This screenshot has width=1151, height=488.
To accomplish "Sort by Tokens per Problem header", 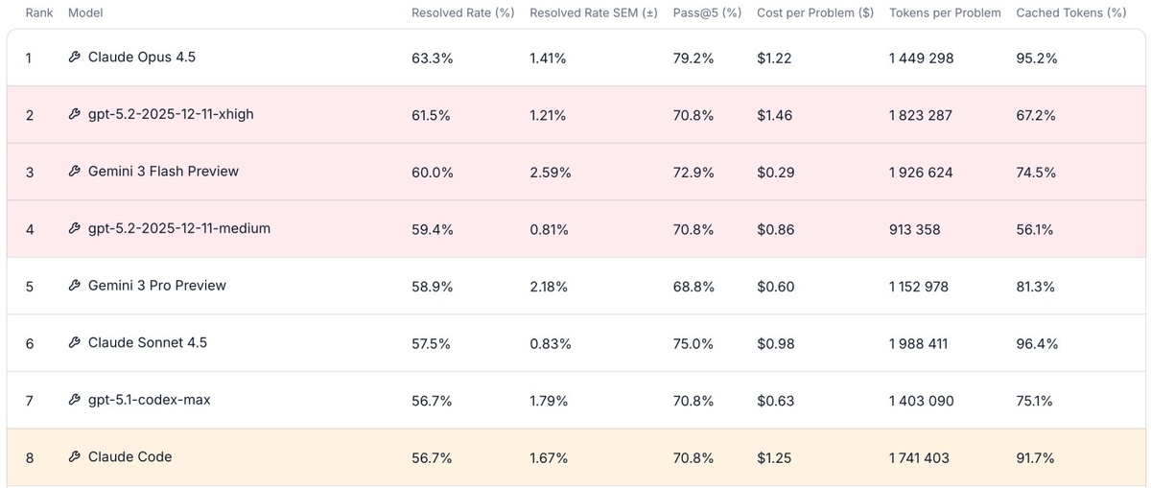I will click(945, 13).
